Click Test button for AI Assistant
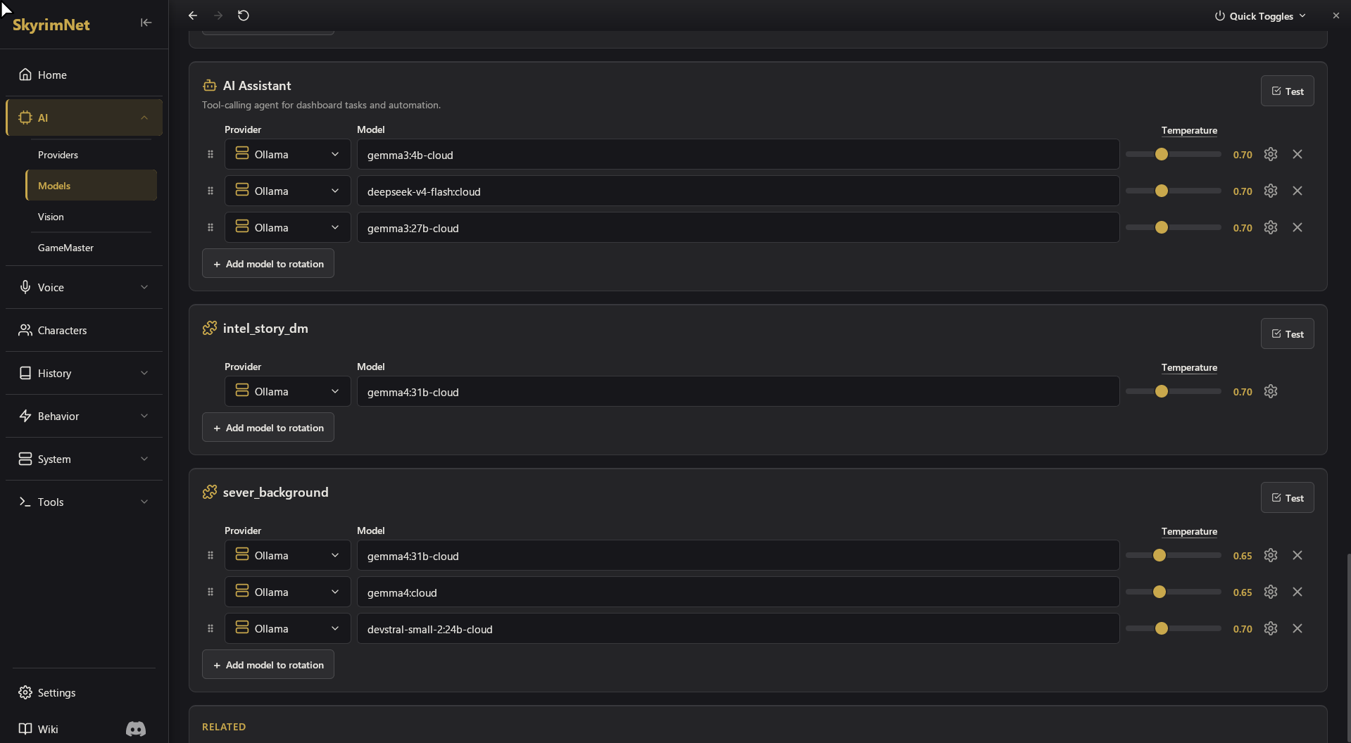1351x743 pixels. 1287,91
